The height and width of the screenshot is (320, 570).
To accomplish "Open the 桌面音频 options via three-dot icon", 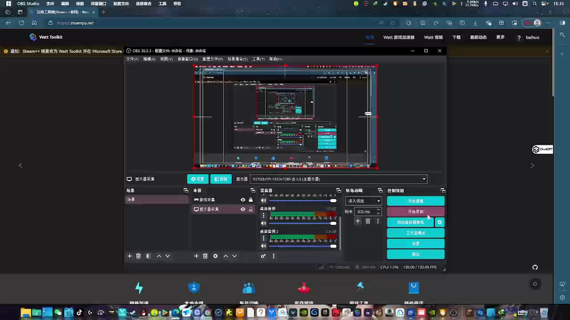I will pyautogui.click(x=263, y=216).
